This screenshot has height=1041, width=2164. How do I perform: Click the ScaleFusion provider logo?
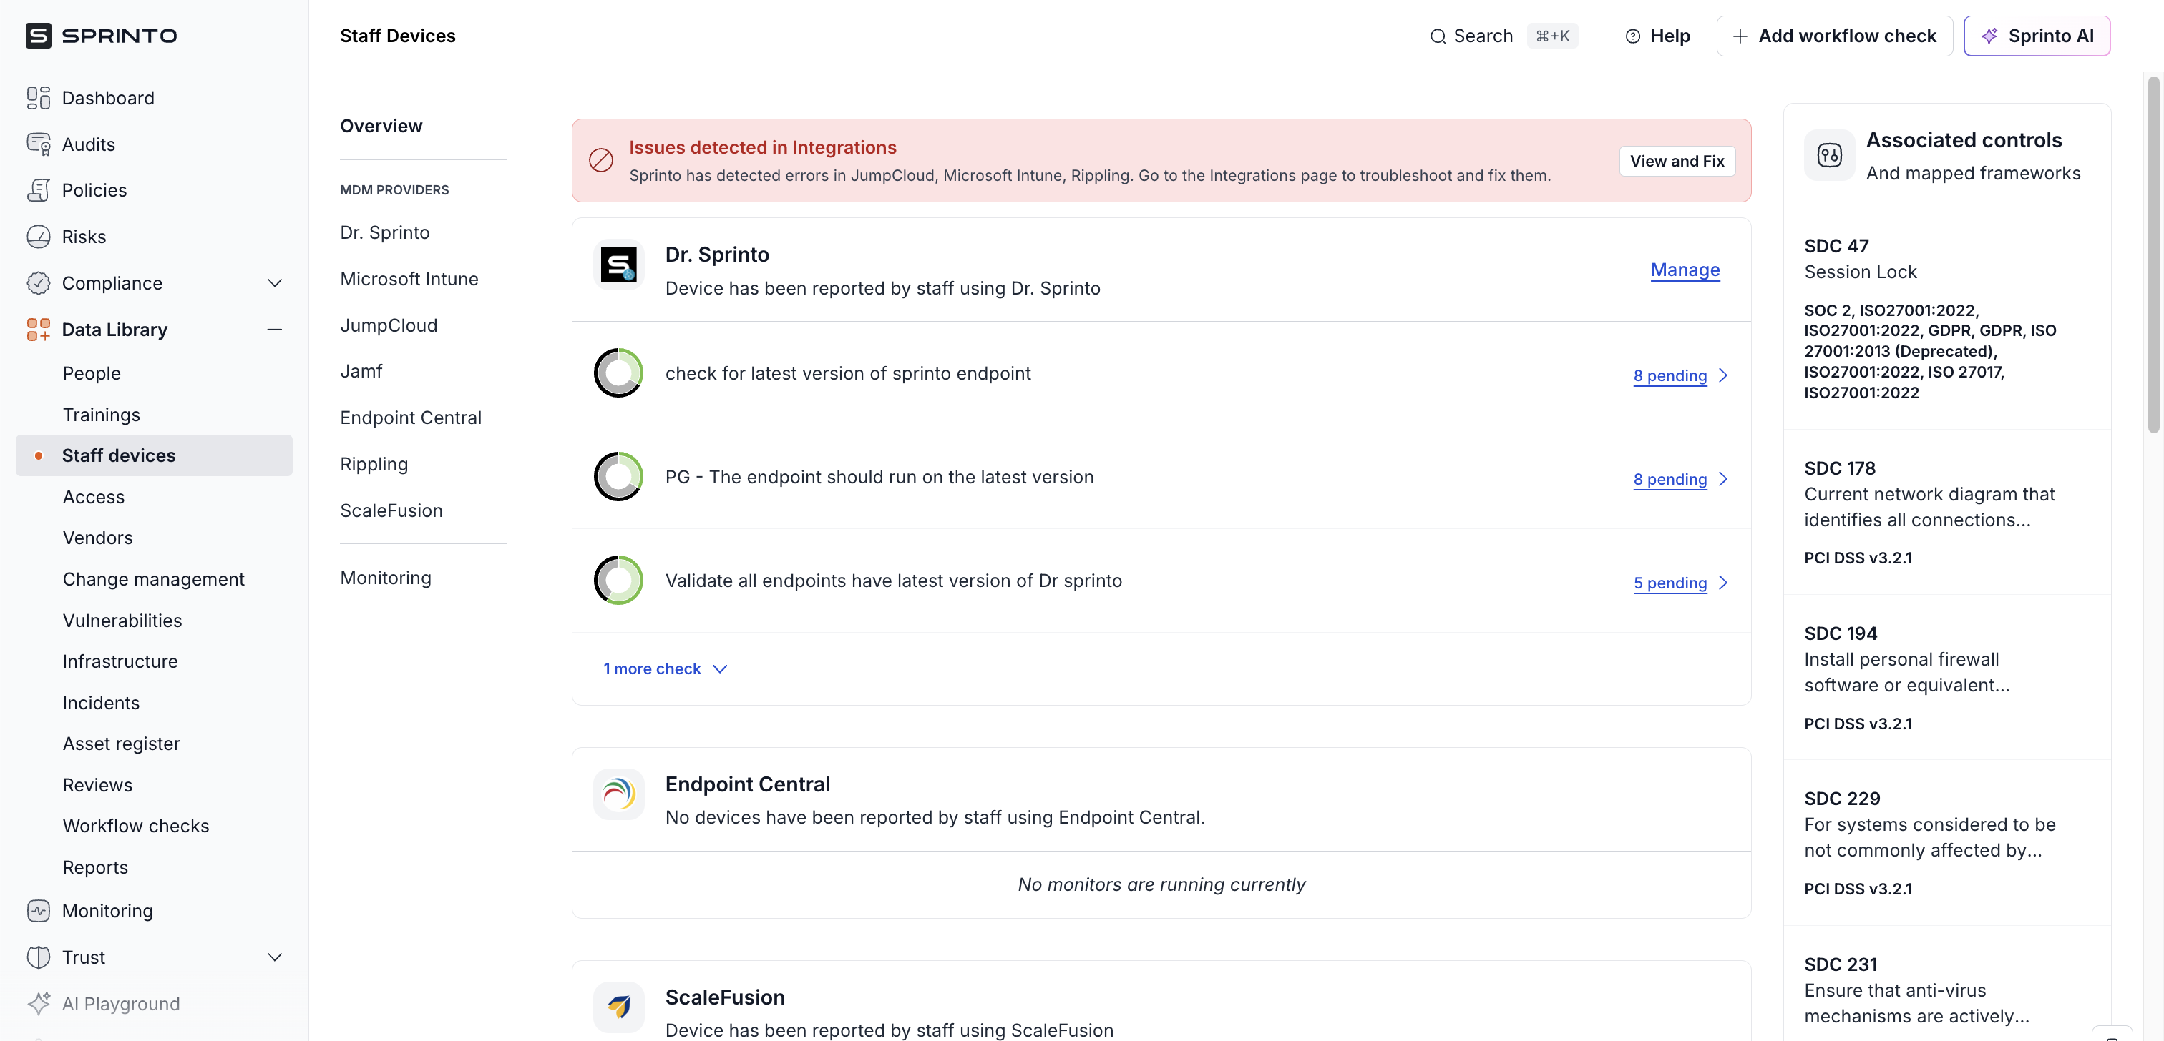[x=618, y=1007]
